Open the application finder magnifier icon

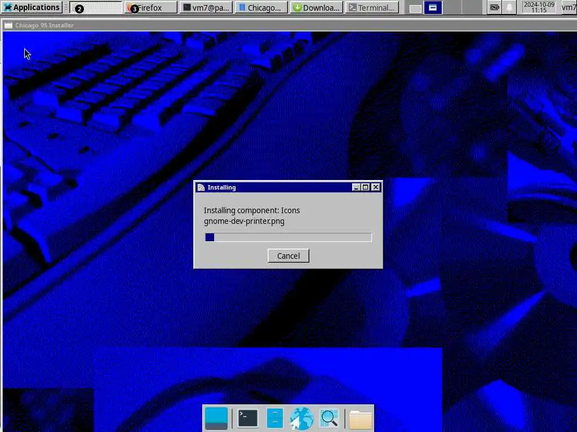329,418
